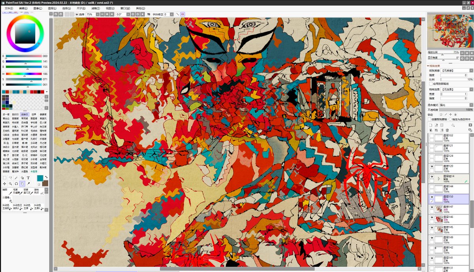Choose the 世界 brush preset
The image size is (474, 272).
click(x=34, y=114)
